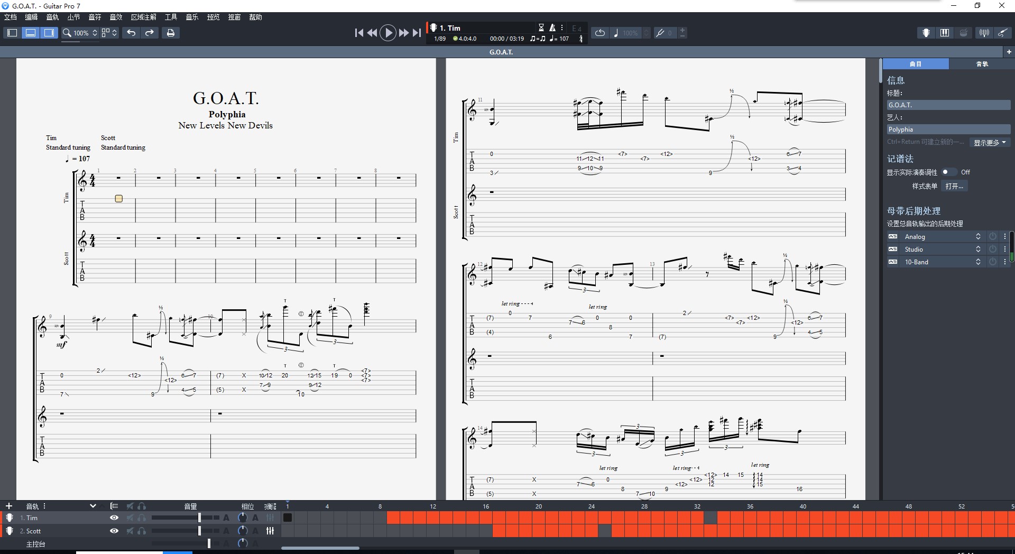
Task: Toggle the bottom global view panel
Action: point(31,33)
